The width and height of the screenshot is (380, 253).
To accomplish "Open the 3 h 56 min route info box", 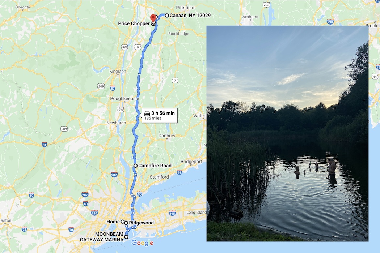I will [x=160, y=116].
